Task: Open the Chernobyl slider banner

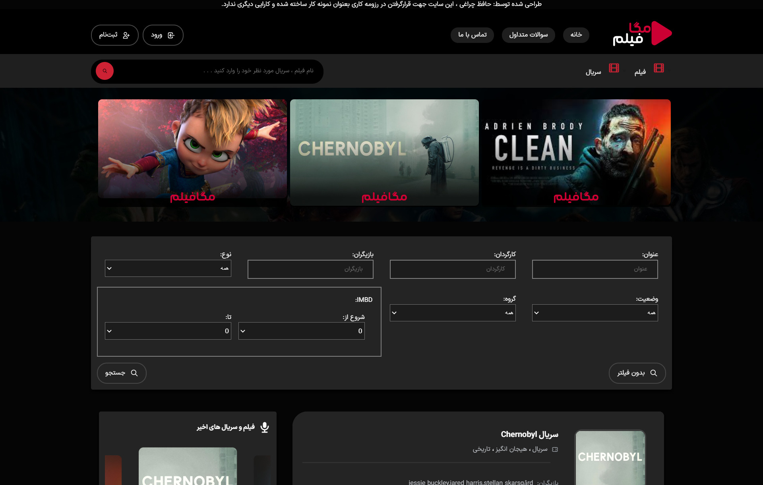Action: coord(384,153)
